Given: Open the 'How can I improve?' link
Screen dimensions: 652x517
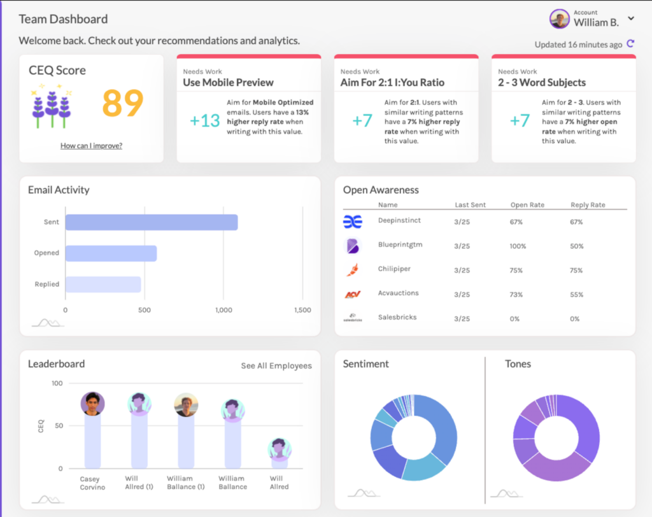Looking at the screenshot, I should coord(91,146).
